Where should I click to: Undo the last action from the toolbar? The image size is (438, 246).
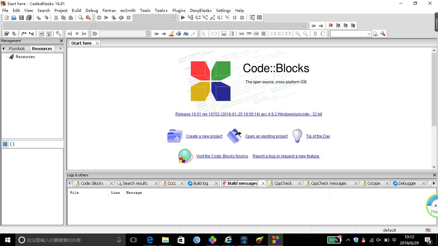click(38, 18)
